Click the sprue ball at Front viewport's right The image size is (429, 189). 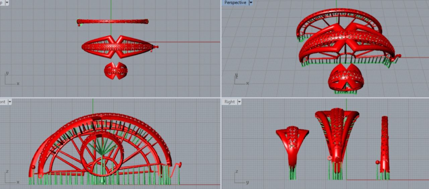tap(180, 164)
